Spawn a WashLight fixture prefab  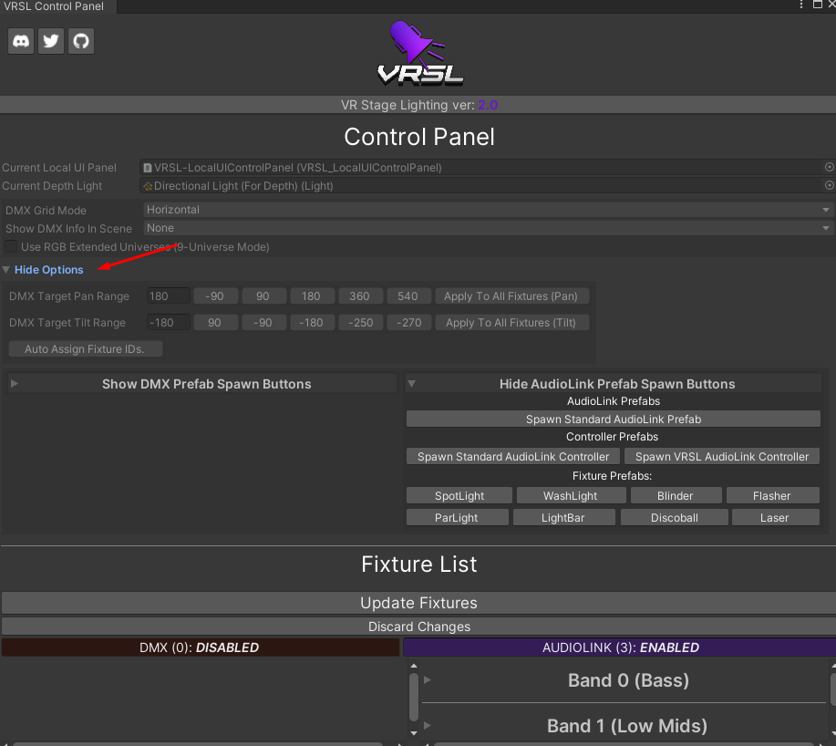click(571, 495)
